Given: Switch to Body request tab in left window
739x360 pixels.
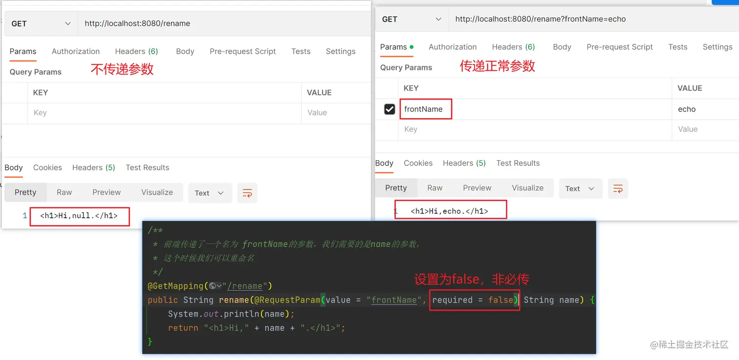Looking at the screenshot, I should [185, 51].
